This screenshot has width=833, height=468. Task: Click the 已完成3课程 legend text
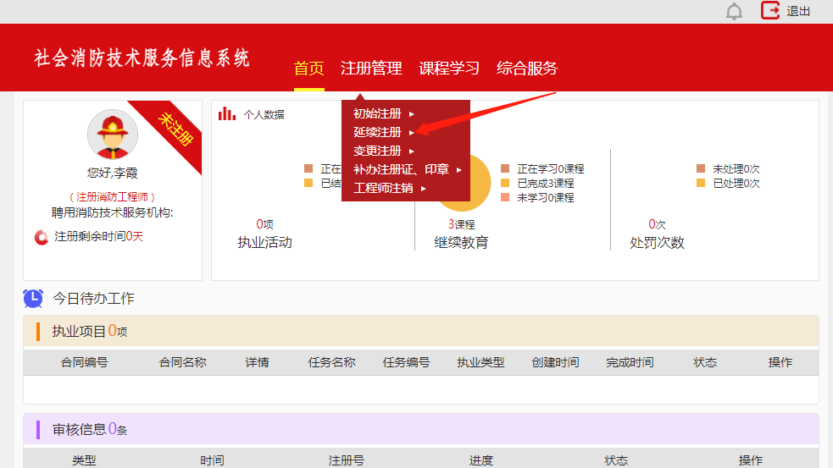coord(546,183)
